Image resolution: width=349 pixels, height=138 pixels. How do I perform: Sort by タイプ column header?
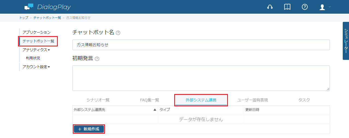pyautogui.click(x=201, y=110)
